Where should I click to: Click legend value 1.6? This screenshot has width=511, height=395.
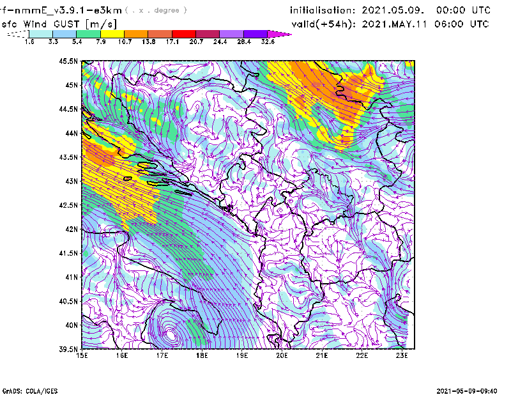(x=29, y=42)
